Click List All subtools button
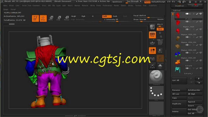The image size is (208, 117). click(x=179, y=80)
